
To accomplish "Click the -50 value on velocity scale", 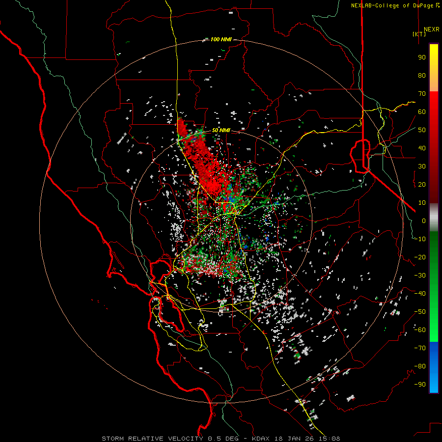I will [x=420, y=312].
